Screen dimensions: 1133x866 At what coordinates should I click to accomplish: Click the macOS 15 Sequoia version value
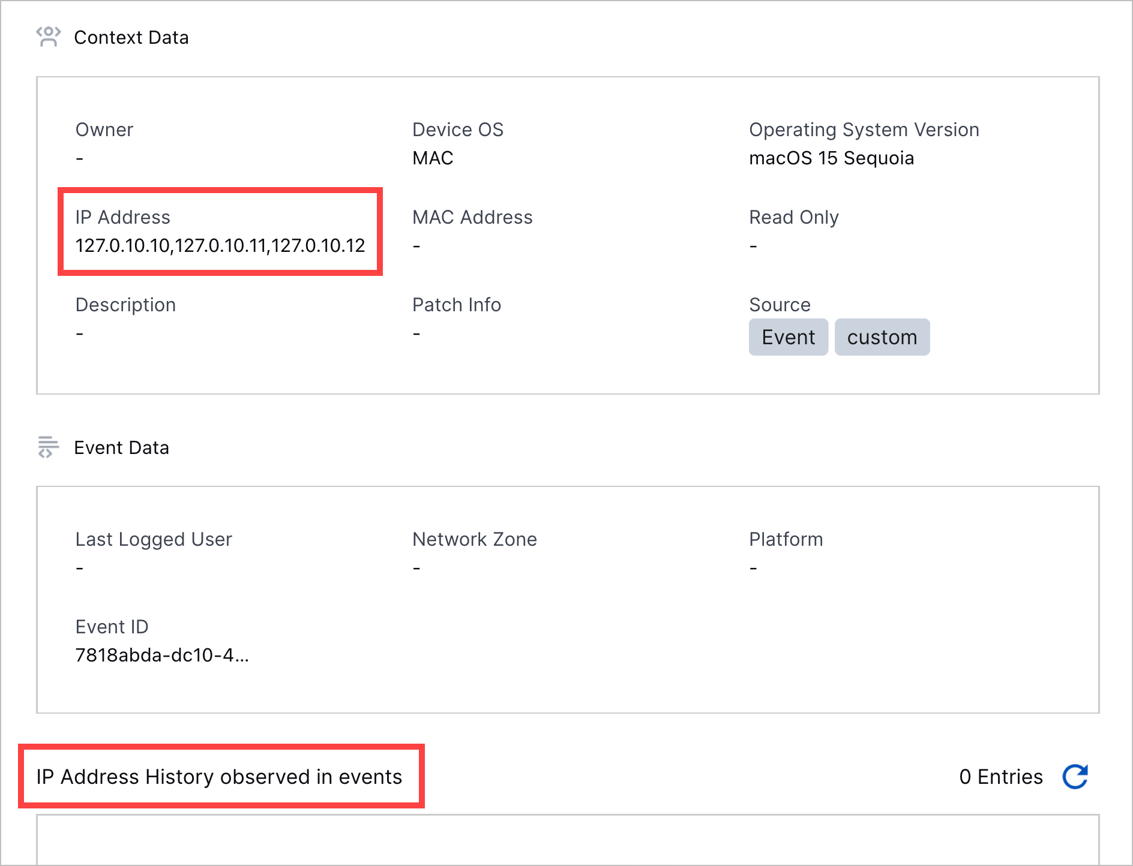831,158
